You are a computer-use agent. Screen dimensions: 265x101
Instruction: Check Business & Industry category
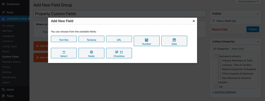216,56
